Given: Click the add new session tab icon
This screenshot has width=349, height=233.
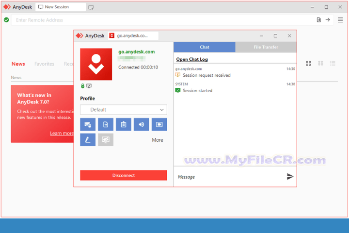Looking at the screenshot, I should [x=91, y=8].
